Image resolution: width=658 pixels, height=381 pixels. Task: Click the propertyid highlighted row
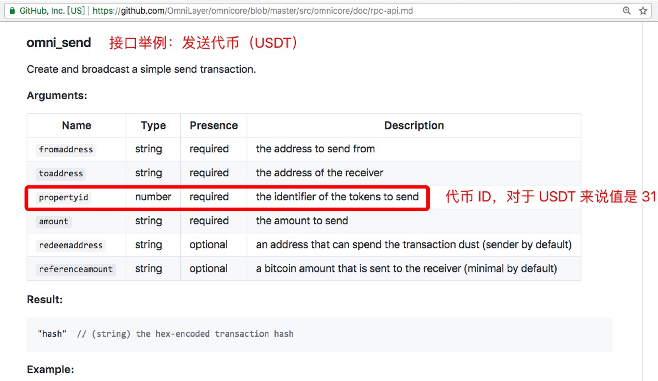(227, 197)
